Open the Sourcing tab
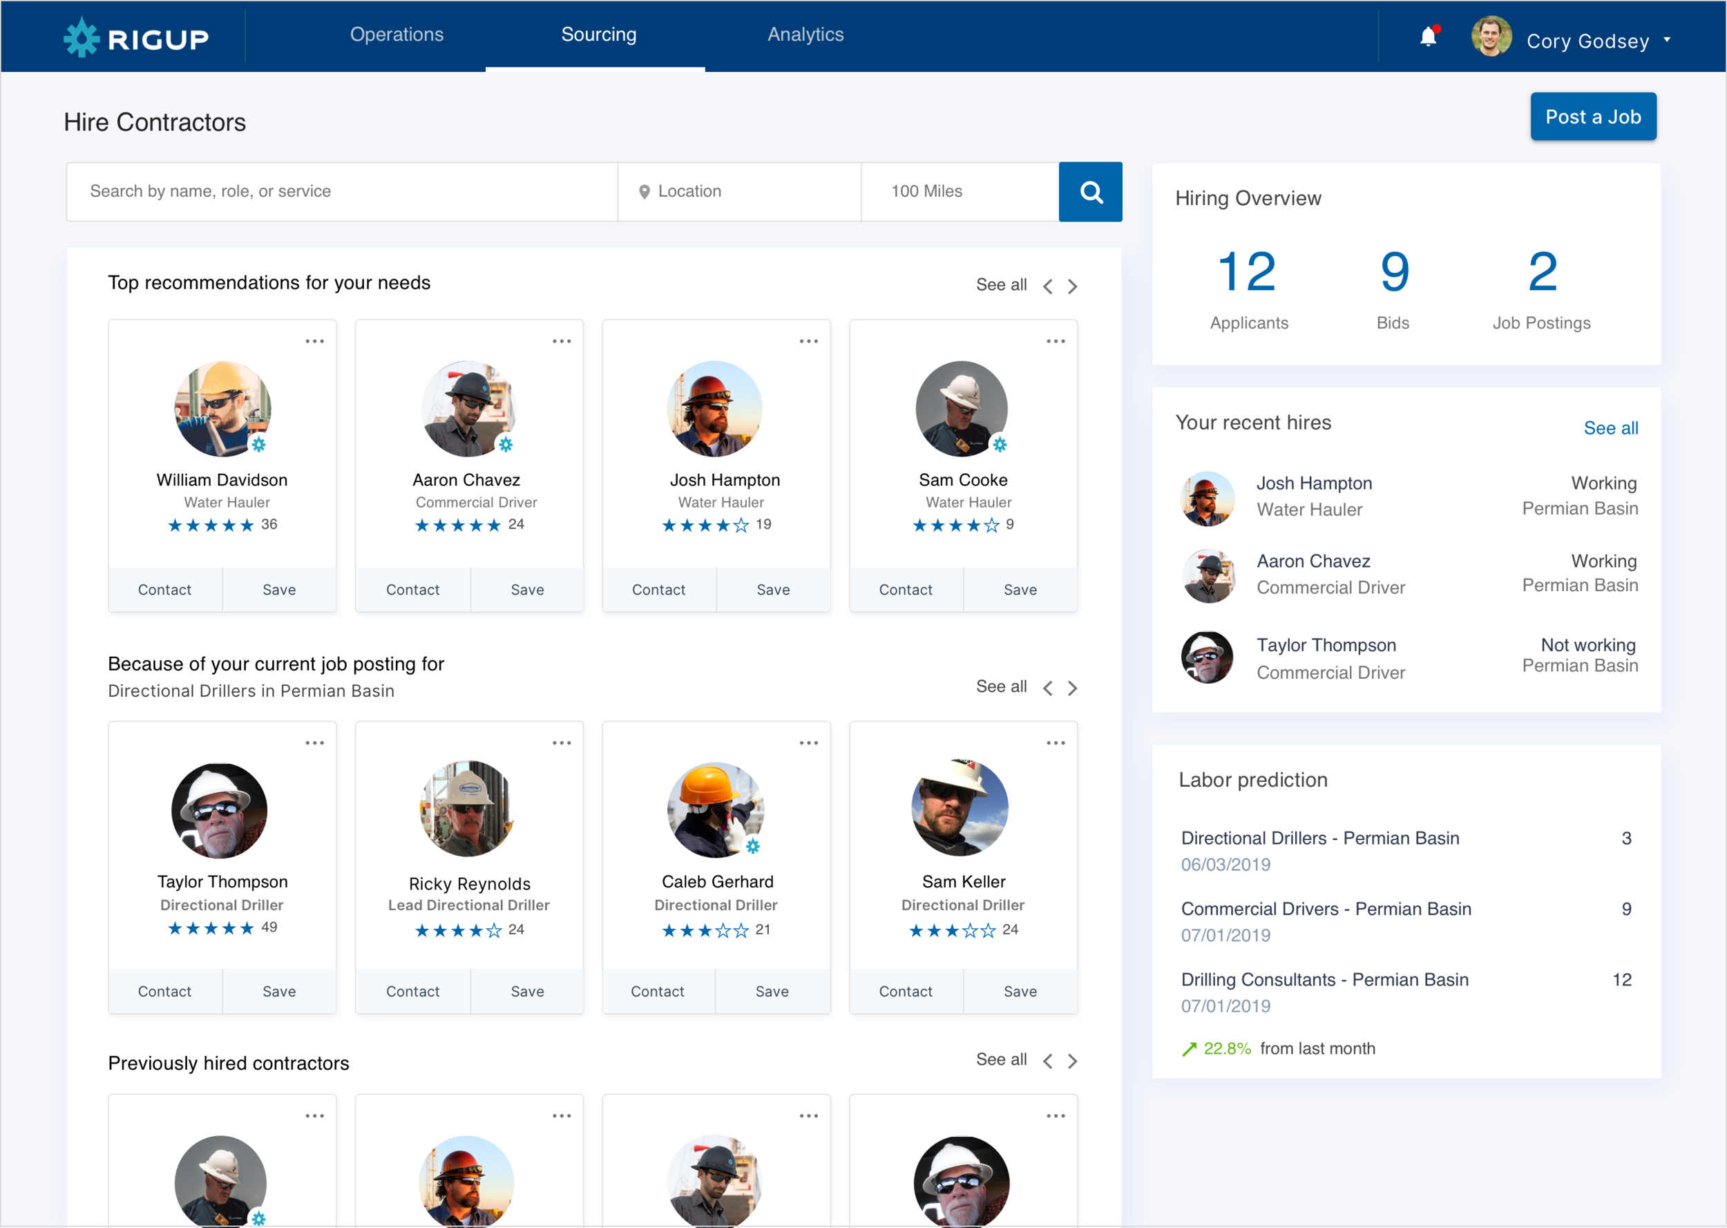Screen dimensions: 1727x1228 click(599, 35)
